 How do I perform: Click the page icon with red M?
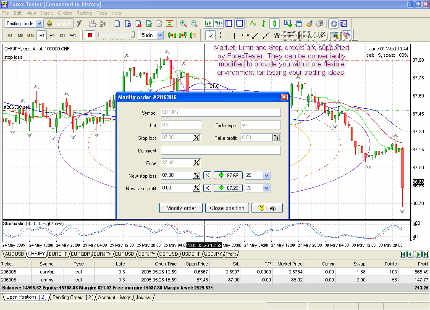point(138,24)
